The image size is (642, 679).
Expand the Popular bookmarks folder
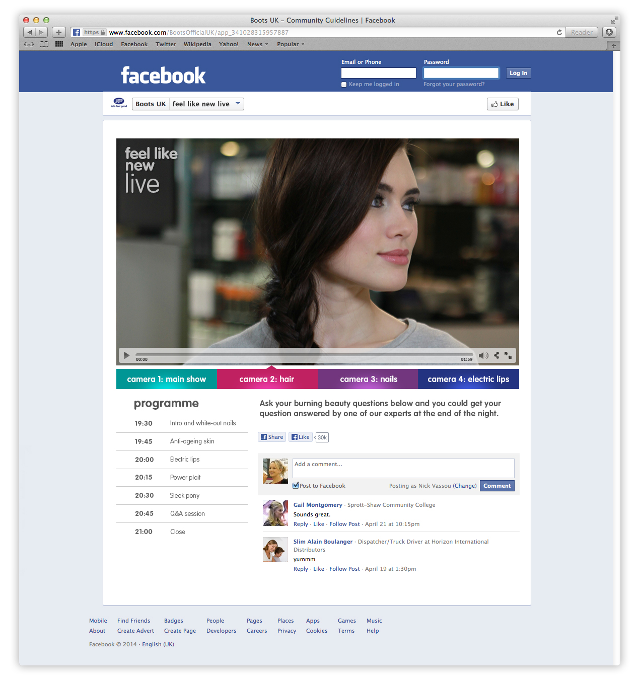pyautogui.click(x=291, y=44)
